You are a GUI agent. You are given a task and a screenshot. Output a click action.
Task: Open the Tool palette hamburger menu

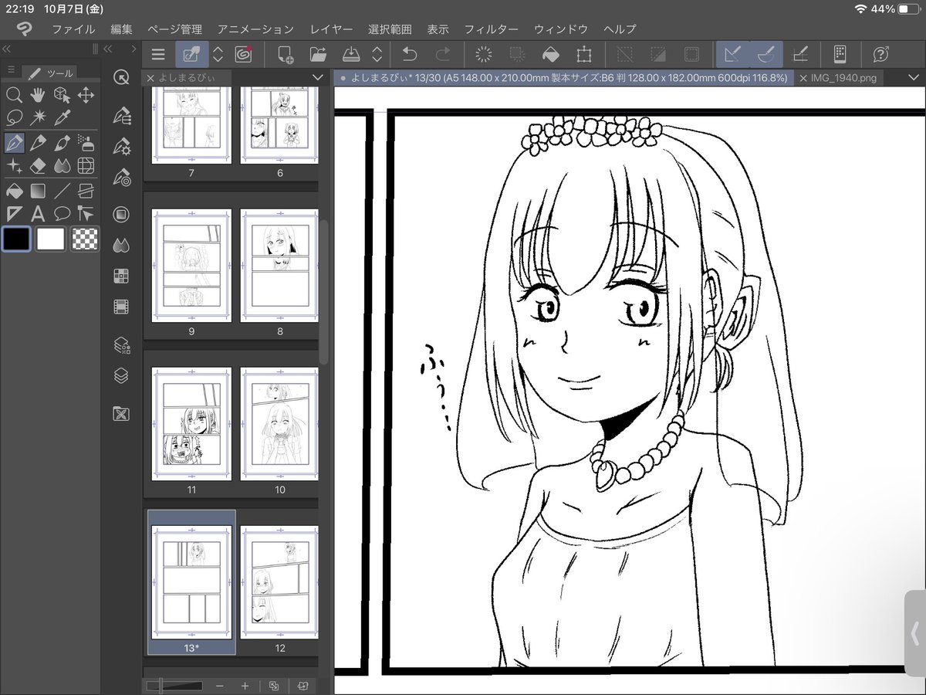click(x=11, y=70)
